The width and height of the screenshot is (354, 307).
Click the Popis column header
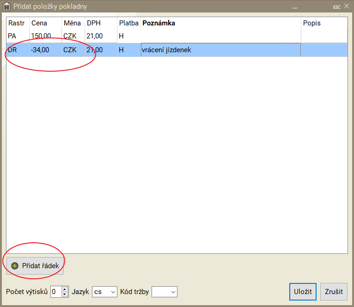click(311, 23)
